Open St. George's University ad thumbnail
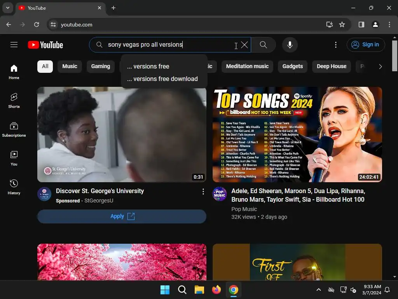Screen dimensions: 398x299 click(x=122, y=134)
